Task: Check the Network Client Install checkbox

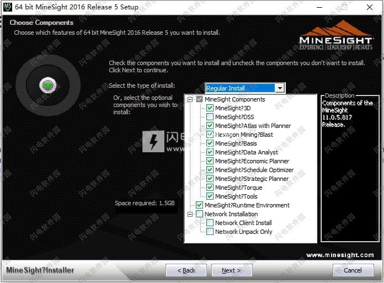Action: tap(210, 222)
